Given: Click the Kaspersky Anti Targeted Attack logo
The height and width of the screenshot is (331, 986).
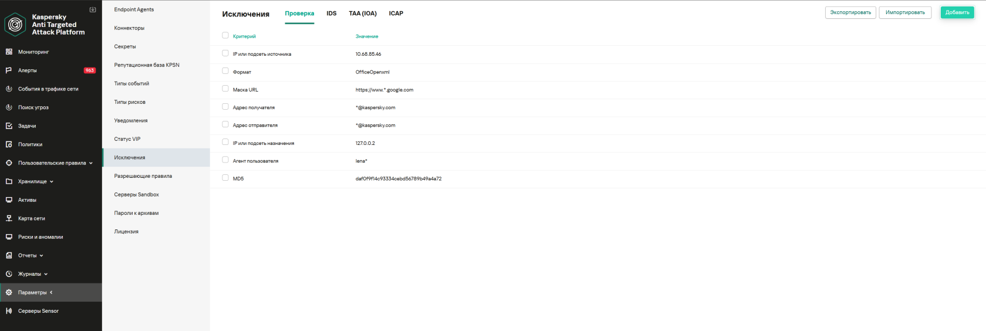Looking at the screenshot, I should point(15,25).
